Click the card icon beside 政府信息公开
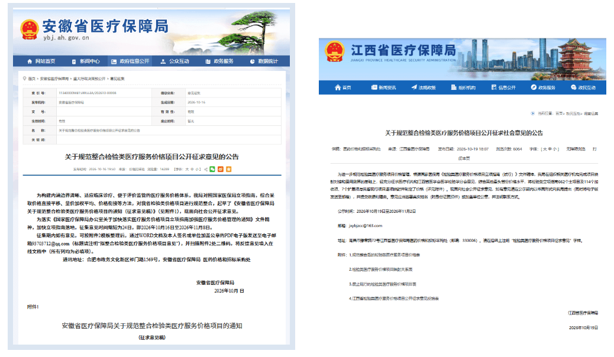Image resolution: width=614 pixels, height=357 pixels. tap(114, 61)
